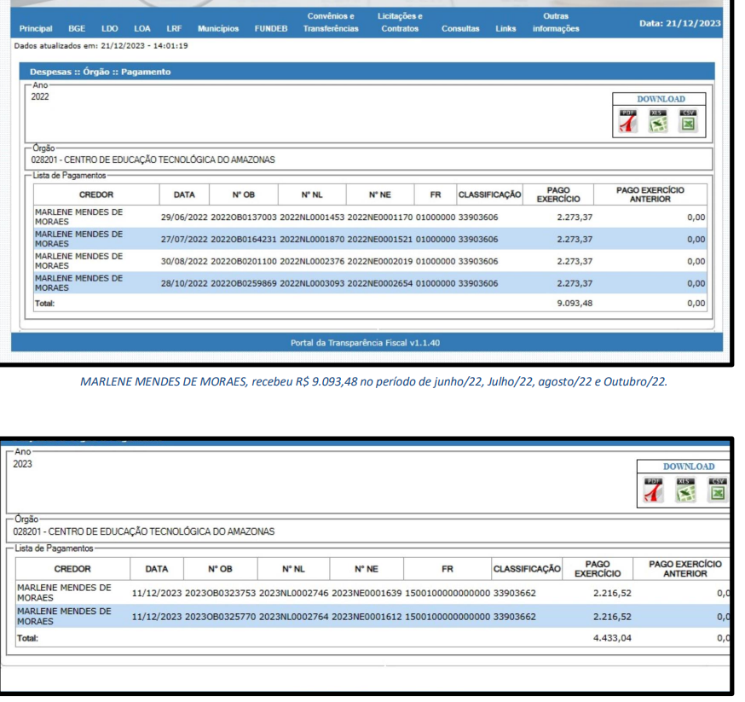The image size is (745, 702).
Task: Click the date 28/10/2022
Action: [x=184, y=283]
